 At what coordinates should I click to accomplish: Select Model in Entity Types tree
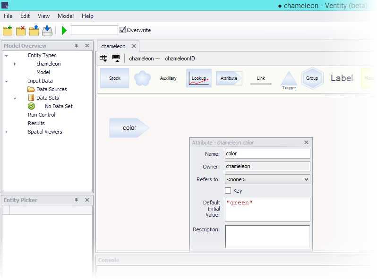pos(43,72)
